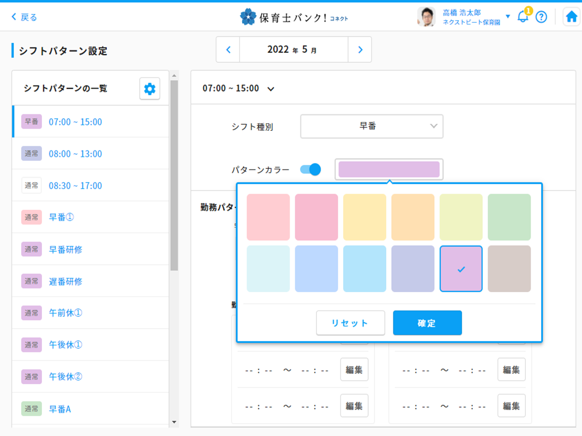Choose the selected purple swatch with checkmark
Image resolution: width=582 pixels, height=436 pixels.
coord(461,269)
